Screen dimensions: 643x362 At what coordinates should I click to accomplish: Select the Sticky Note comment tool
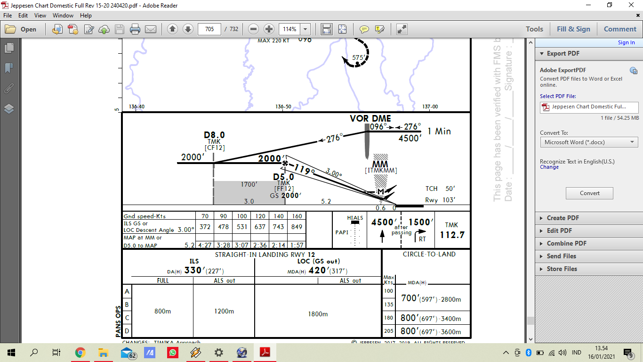coord(364,29)
